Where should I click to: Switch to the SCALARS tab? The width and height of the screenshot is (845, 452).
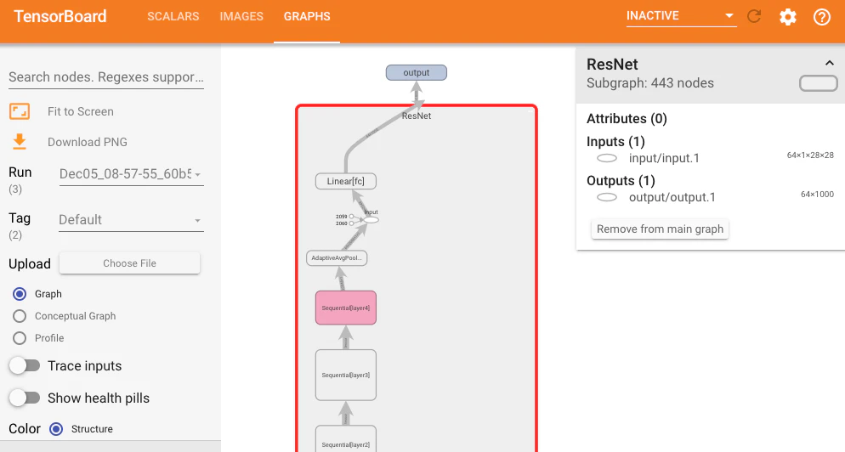click(173, 16)
